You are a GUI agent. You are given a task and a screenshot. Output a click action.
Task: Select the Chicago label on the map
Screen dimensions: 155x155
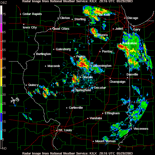pos(132,18)
